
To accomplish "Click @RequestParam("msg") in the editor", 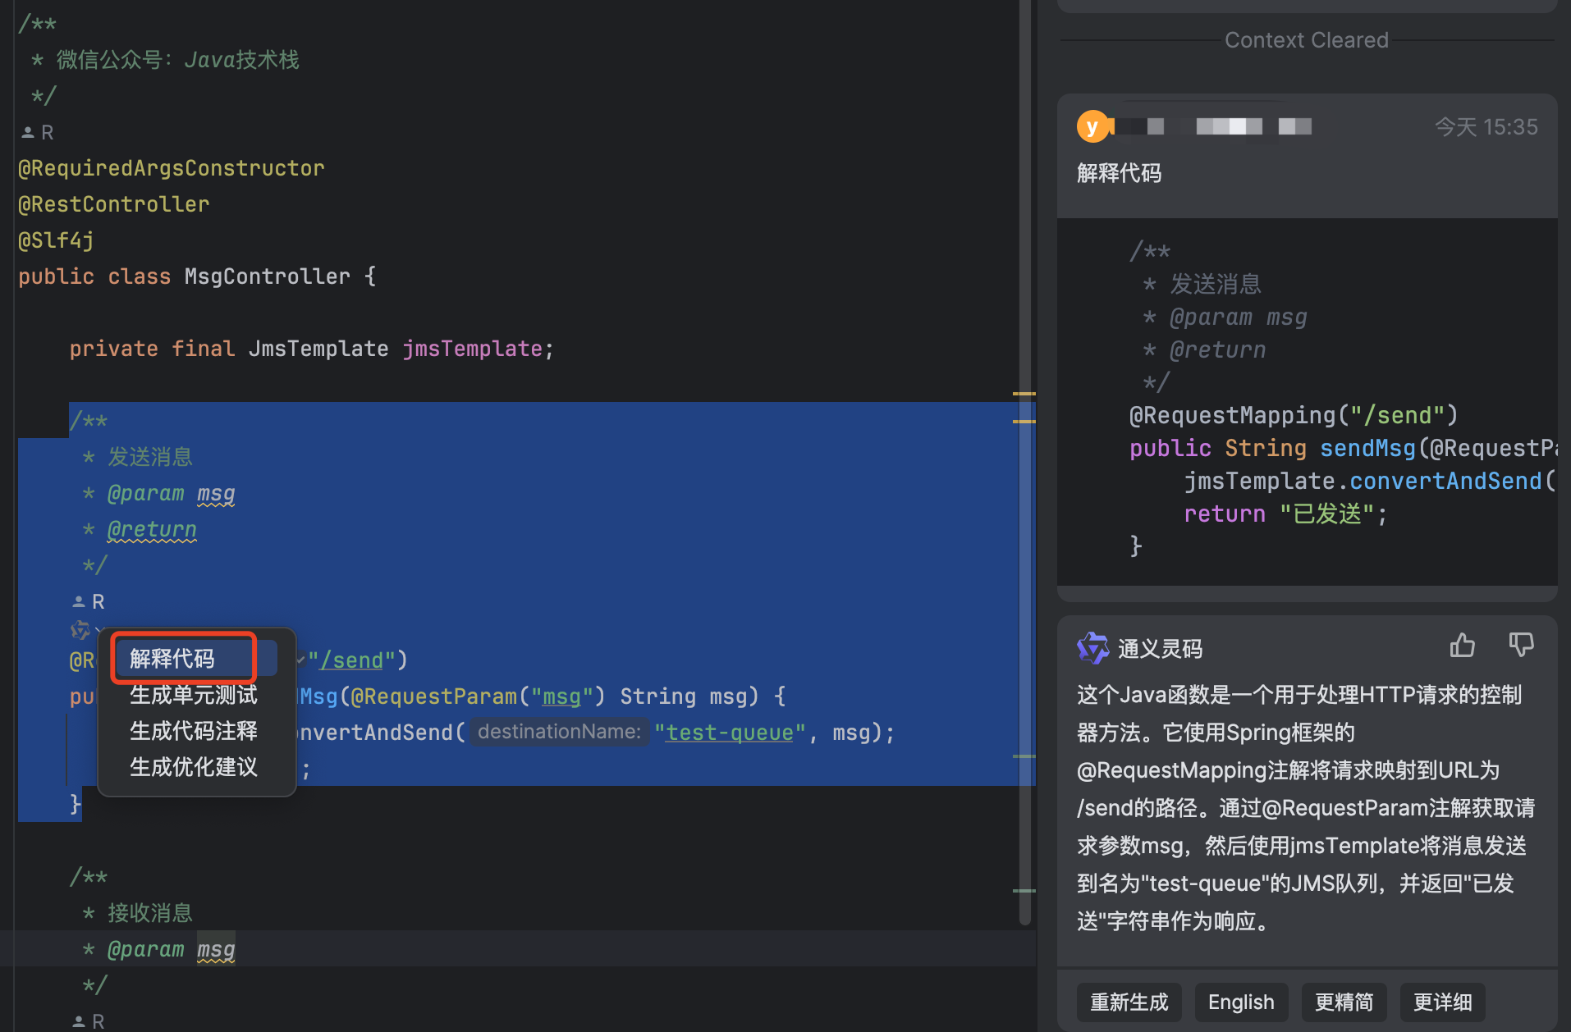I will coord(479,696).
